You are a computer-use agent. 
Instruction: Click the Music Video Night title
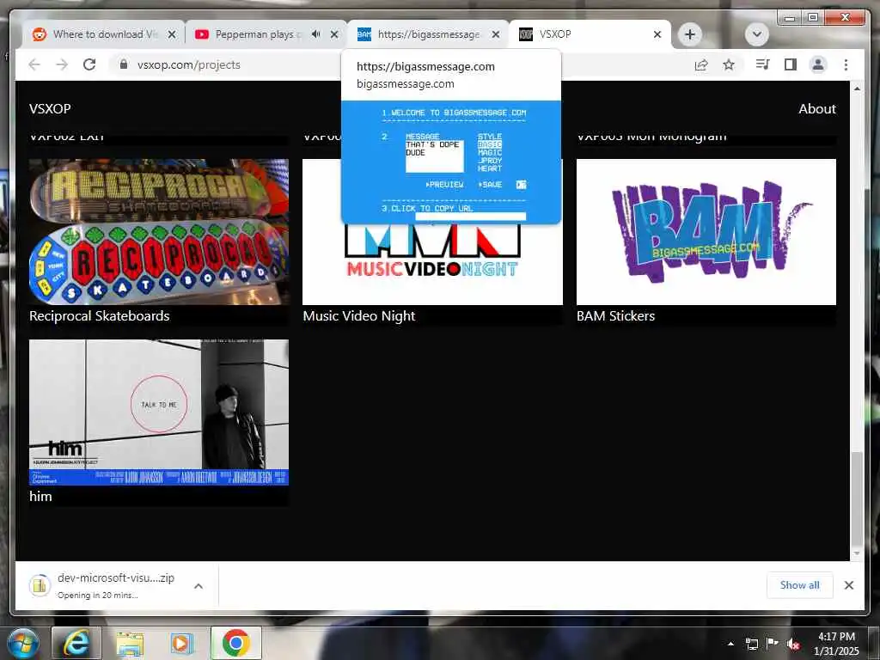359,316
